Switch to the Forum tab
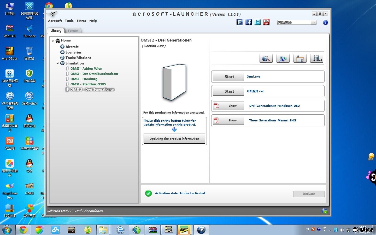 [73, 31]
